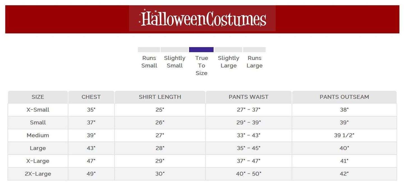
Task: Click the SHIRT LENGTH column header
Action: click(x=160, y=97)
